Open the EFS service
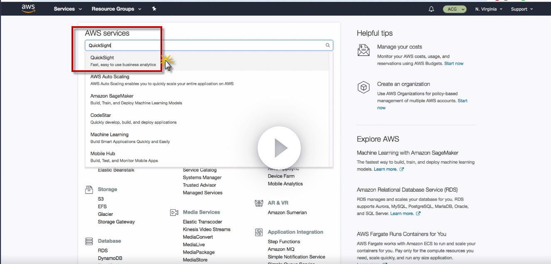Screen dimensions: 551x264 tap(102, 207)
